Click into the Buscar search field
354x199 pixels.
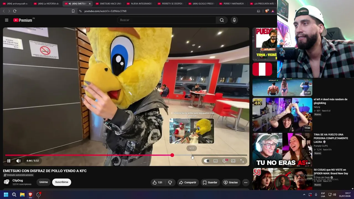pos(167,20)
